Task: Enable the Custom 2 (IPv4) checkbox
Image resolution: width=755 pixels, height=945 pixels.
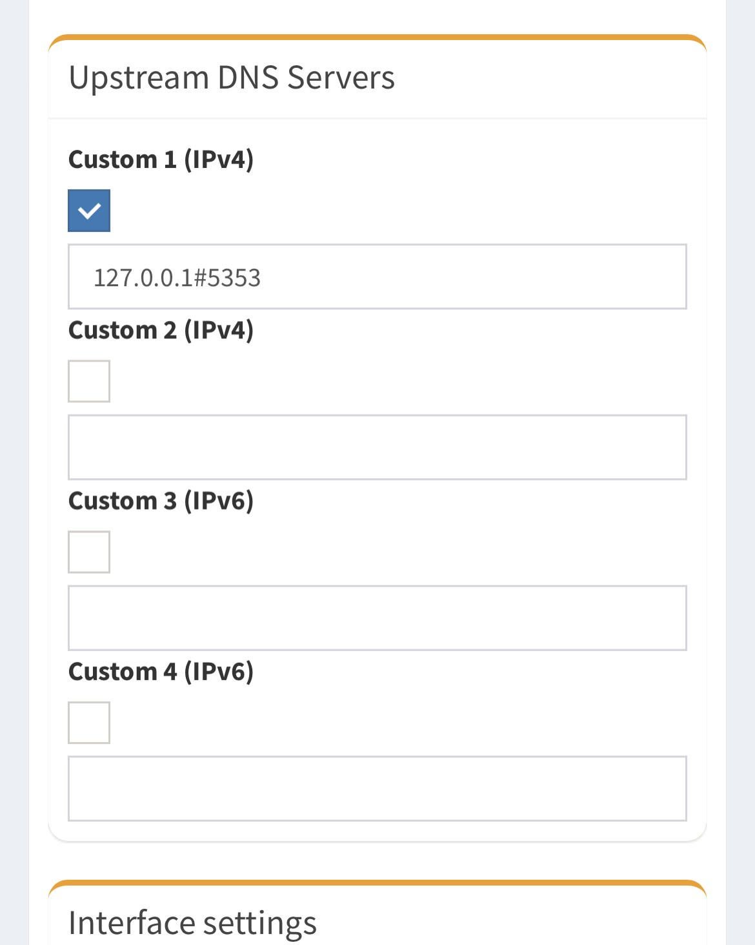Action: point(89,381)
